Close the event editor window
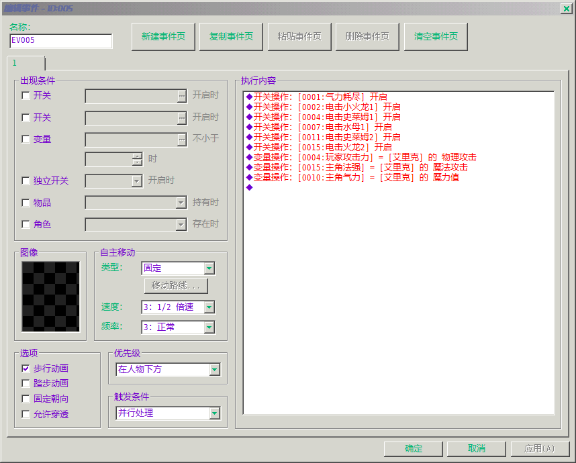The image size is (576, 463). coord(566,9)
